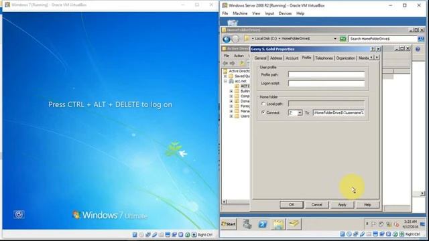
Task: Open View menu in Server VirtualBox window
Action: pyautogui.click(x=256, y=13)
